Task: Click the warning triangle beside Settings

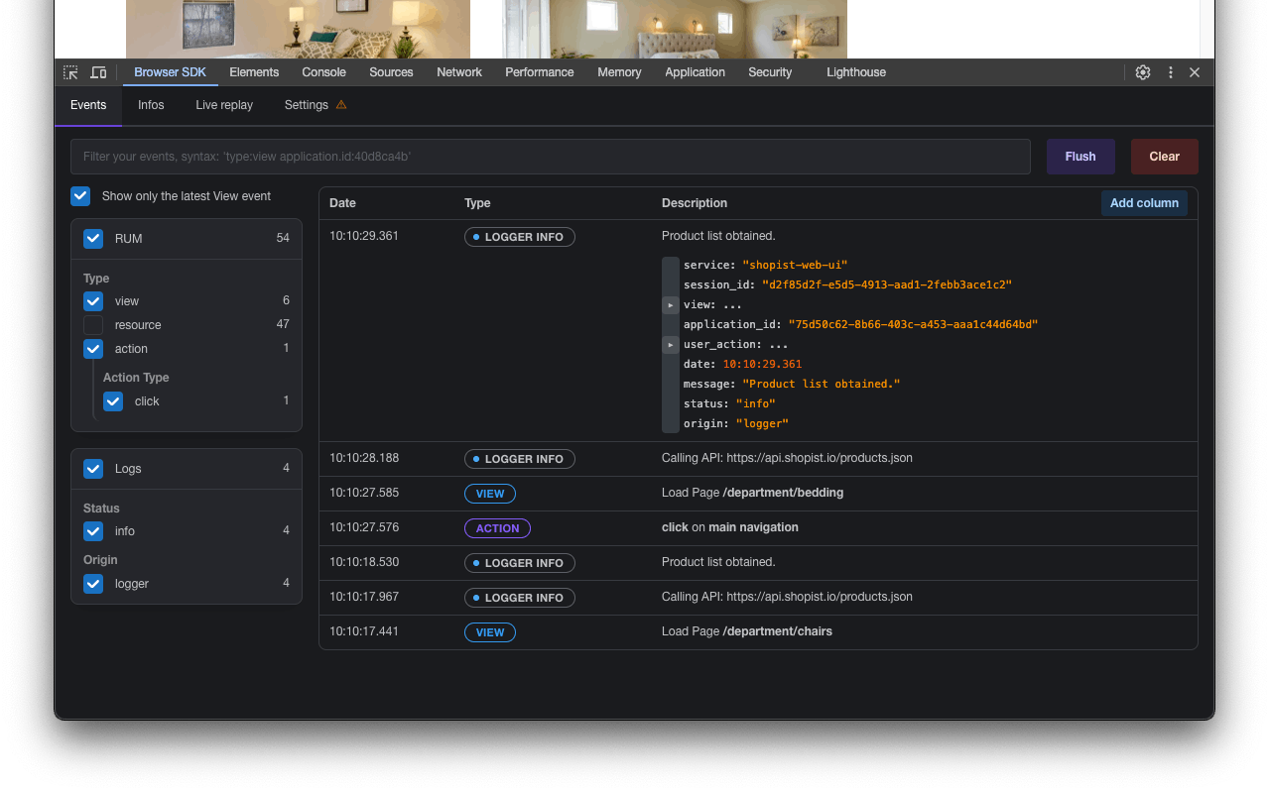Action: (x=341, y=104)
